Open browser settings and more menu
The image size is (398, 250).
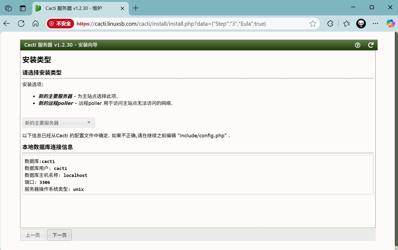pos(375,24)
